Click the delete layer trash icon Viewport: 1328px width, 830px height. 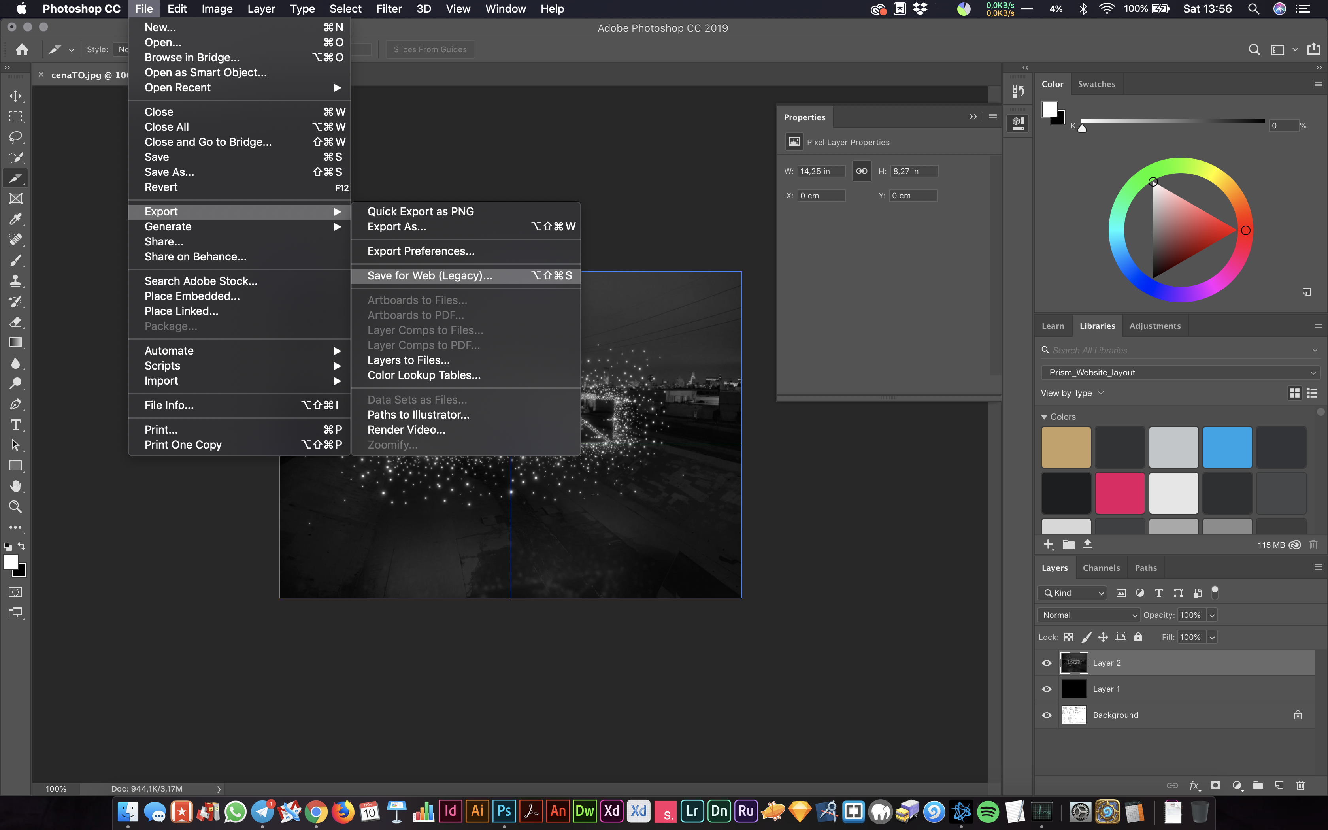[x=1300, y=786]
